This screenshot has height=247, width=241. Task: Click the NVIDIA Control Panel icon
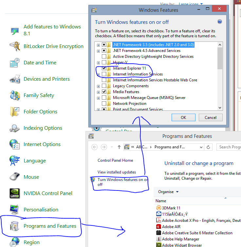(x=15, y=193)
